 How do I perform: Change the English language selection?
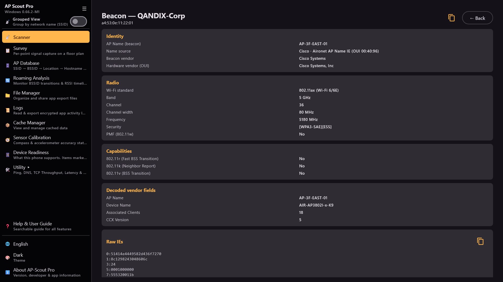[46, 244]
